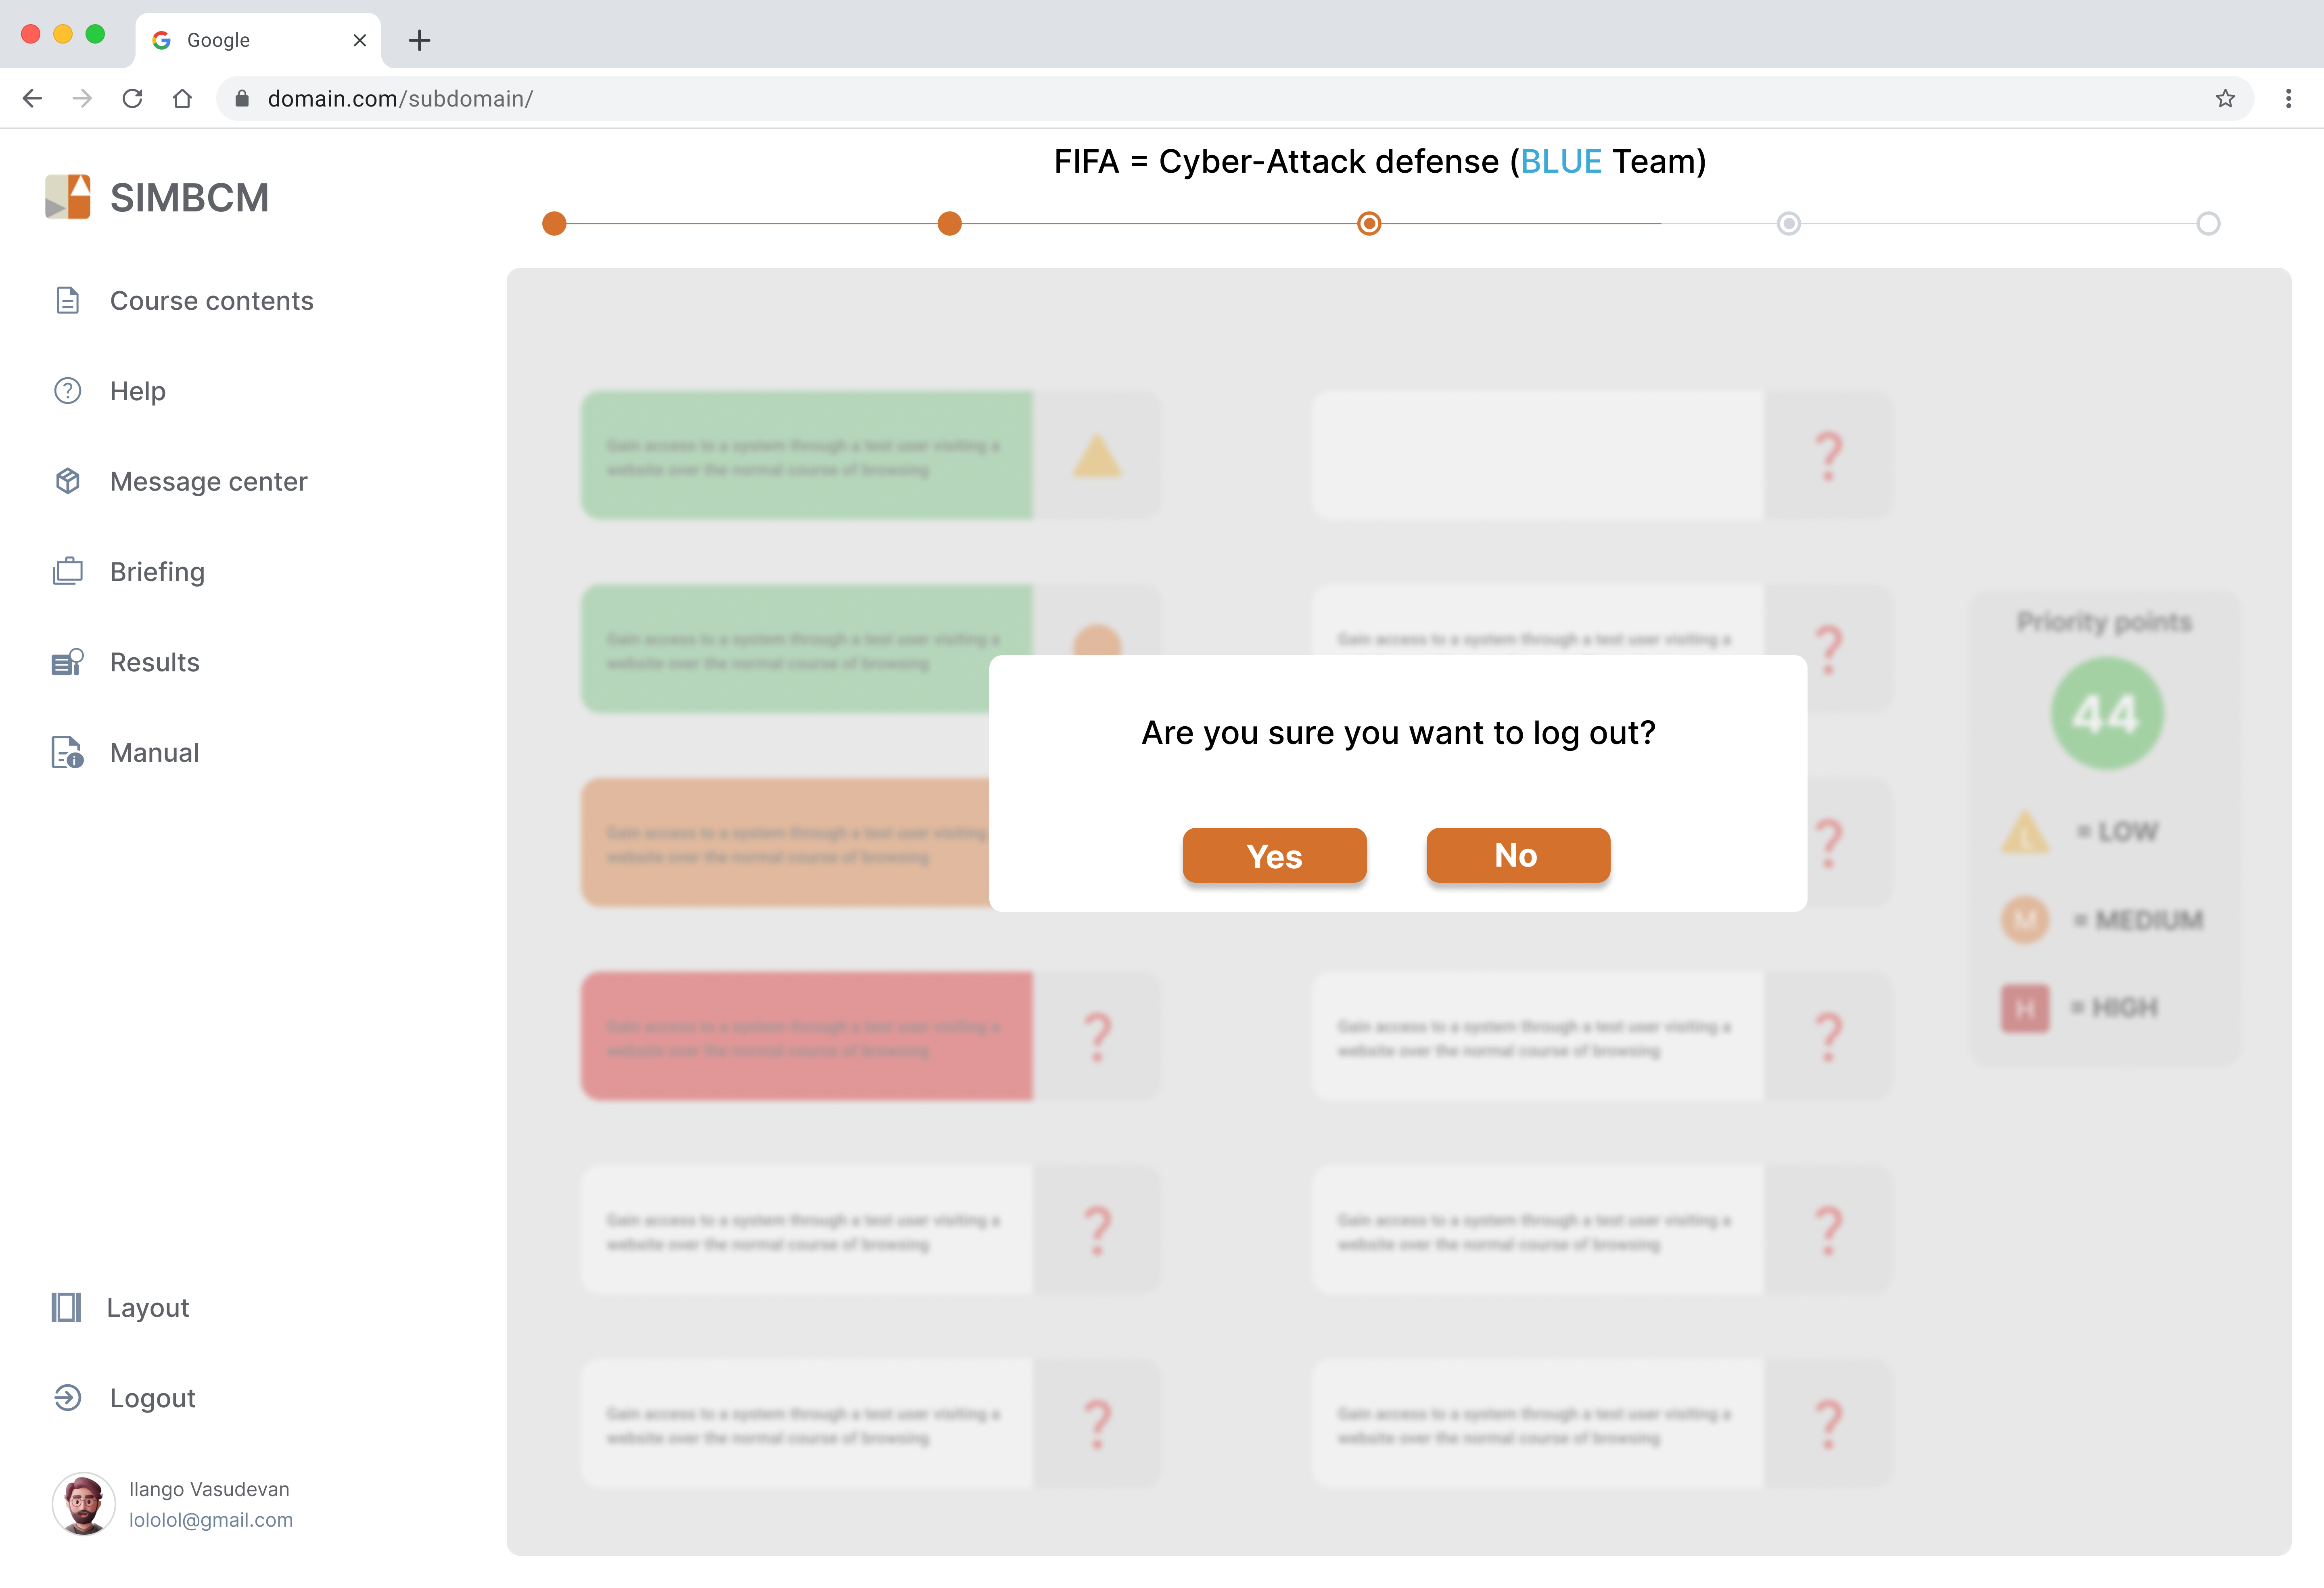Viewport: 2324px width, 1588px height.
Task: Open the browser three-dot menu
Action: [x=2288, y=98]
